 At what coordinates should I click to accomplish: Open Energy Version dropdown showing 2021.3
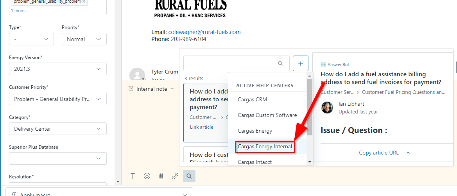click(x=58, y=69)
